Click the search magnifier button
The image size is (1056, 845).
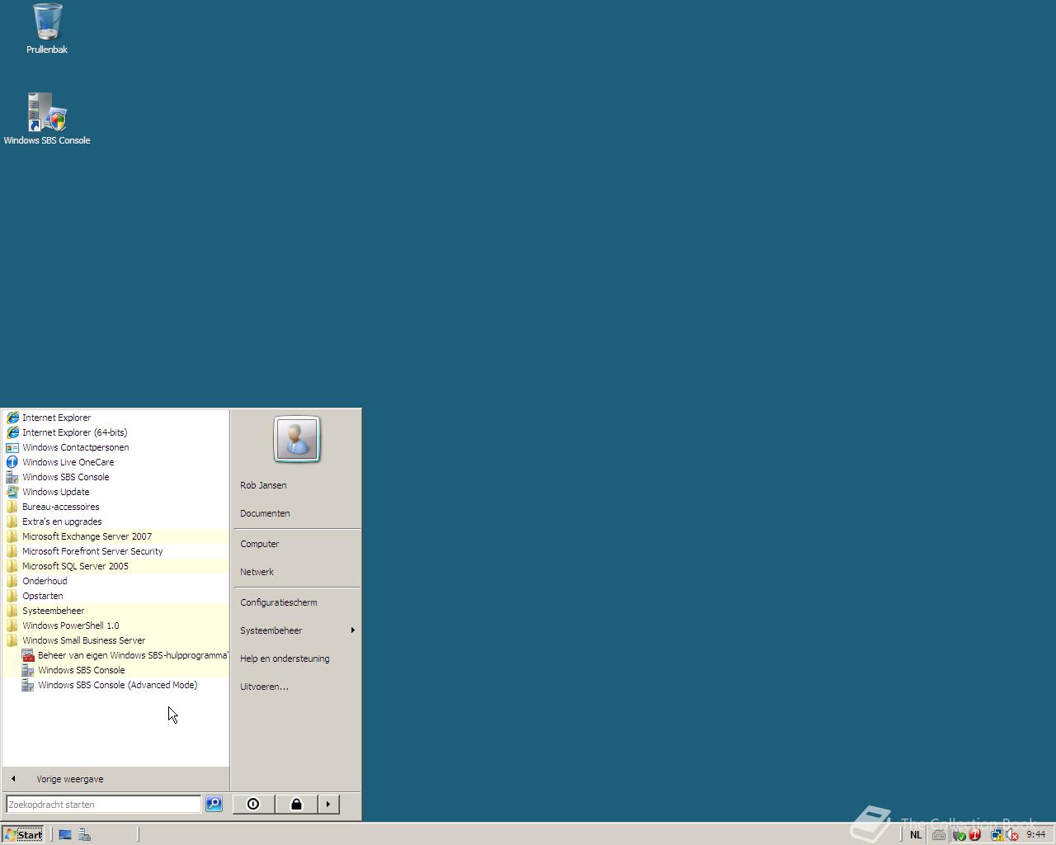214,804
